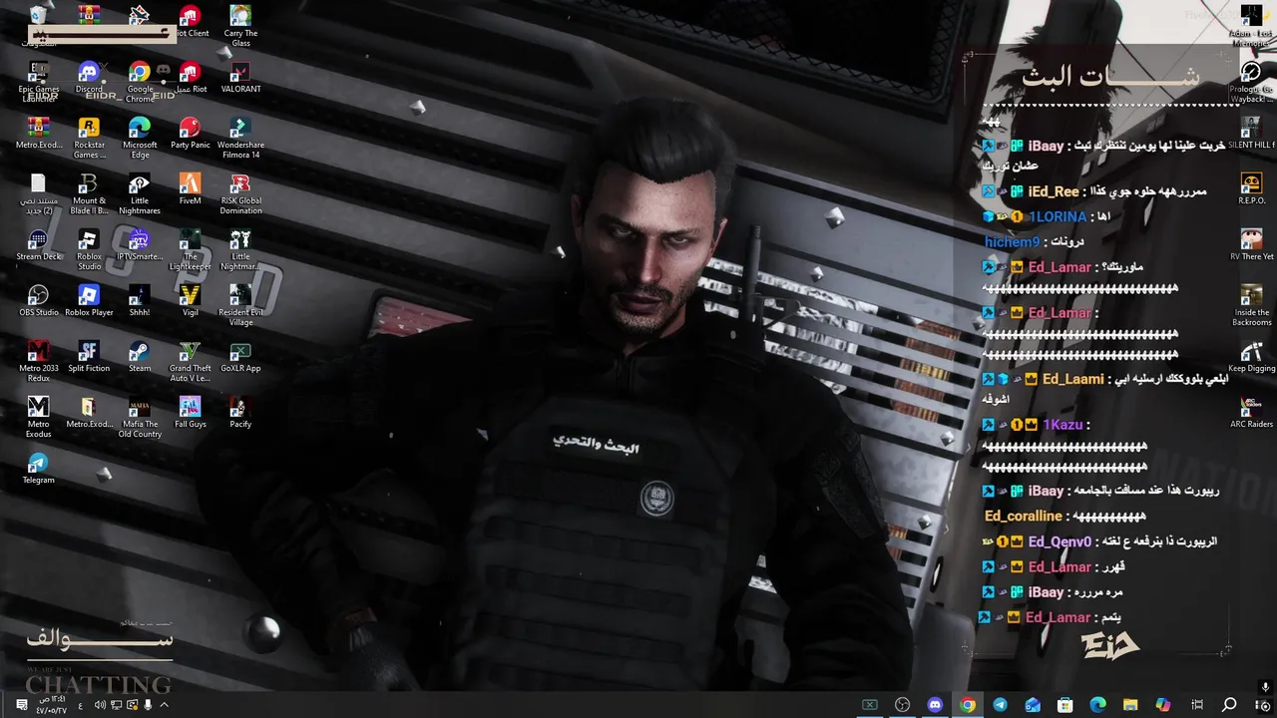Select Little Nightmares icon with eye logo
This screenshot has height=718, width=1277.
coord(140,193)
